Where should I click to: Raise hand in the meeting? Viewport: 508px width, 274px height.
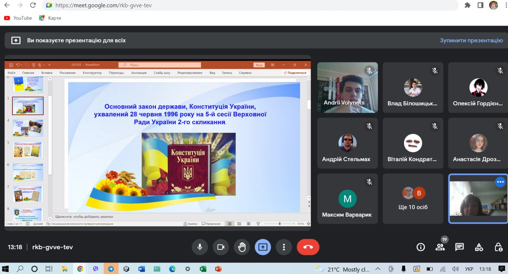click(x=242, y=247)
